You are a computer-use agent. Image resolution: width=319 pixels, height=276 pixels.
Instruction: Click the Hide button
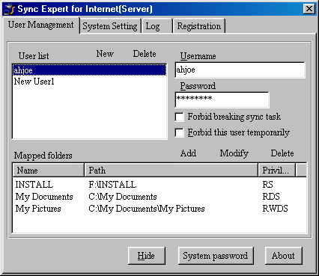coord(146,256)
